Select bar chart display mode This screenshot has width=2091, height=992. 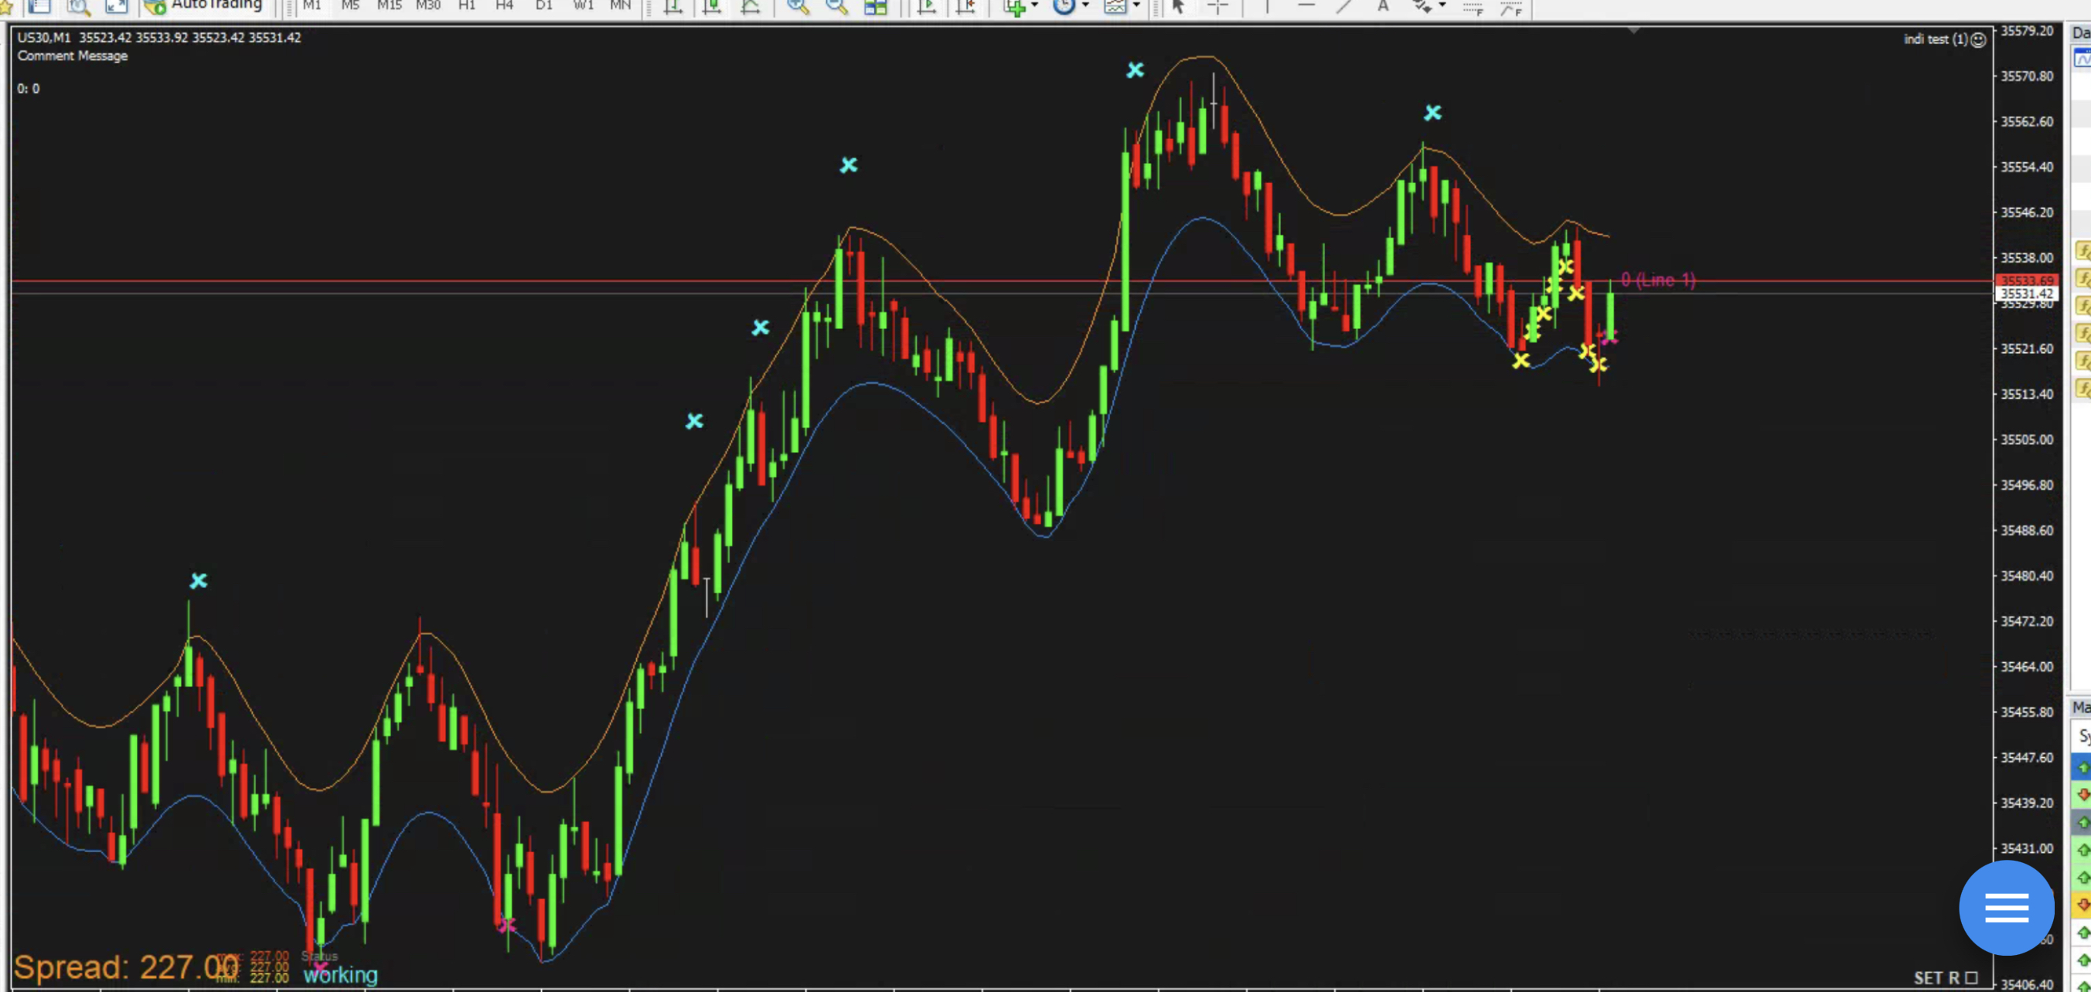point(673,6)
